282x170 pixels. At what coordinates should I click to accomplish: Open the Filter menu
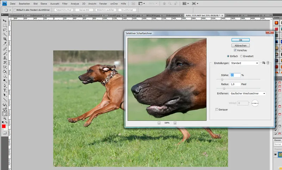coord(65,4)
